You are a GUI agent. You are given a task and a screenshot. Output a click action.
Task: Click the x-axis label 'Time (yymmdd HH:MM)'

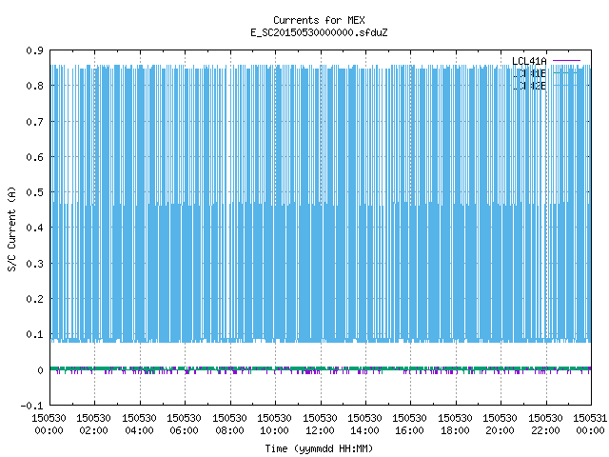tap(319, 448)
